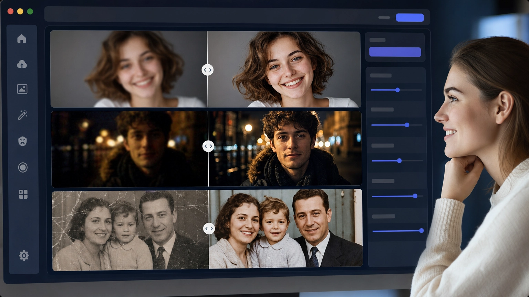The image size is (529, 297).
Task: Click the wide blue button in right panel
Action: (395, 52)
